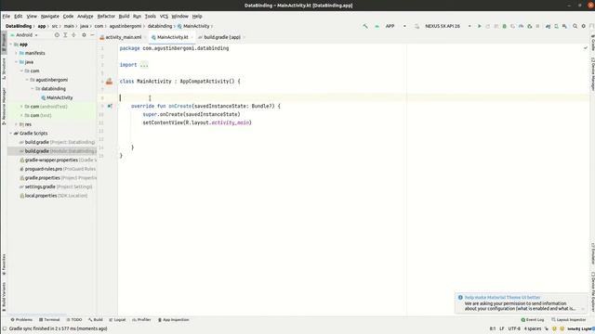
Task: Click the Select Opened File target icon
Action: pyautogui.click(x=57, y=35)
